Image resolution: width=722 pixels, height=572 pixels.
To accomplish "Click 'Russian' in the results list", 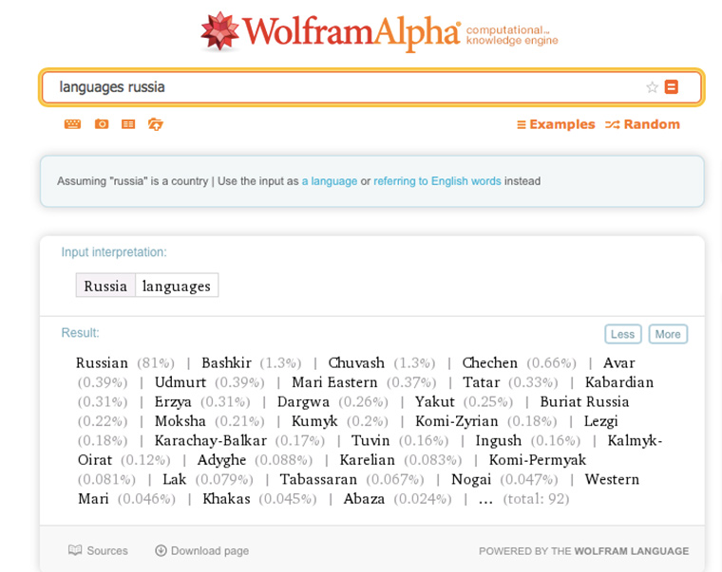I will pyautogui.click(x=102, y=362).
